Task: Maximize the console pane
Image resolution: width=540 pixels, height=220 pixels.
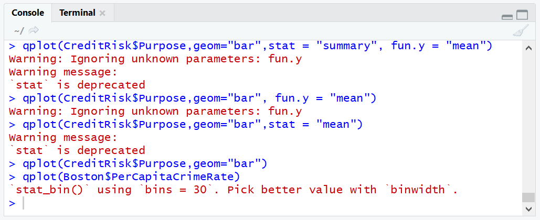Action: coord(522,15)
